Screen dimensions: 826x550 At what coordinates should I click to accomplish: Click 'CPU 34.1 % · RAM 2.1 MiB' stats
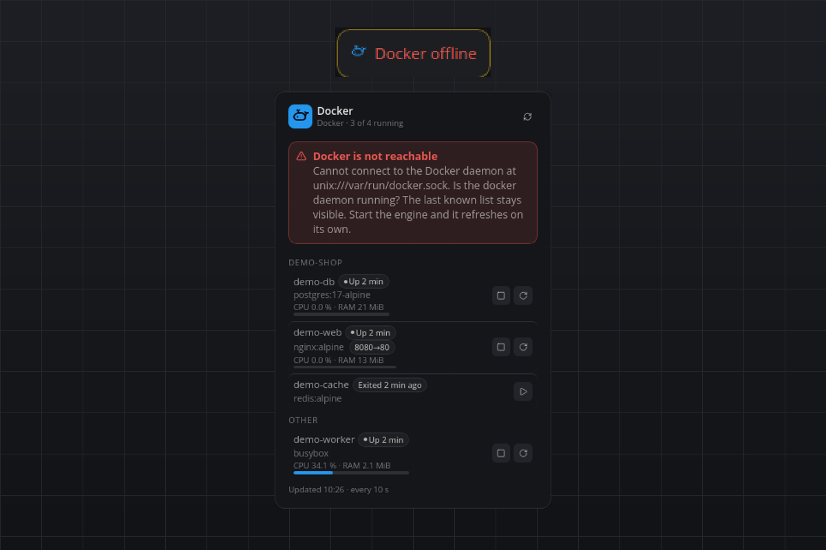pos(342,465)
